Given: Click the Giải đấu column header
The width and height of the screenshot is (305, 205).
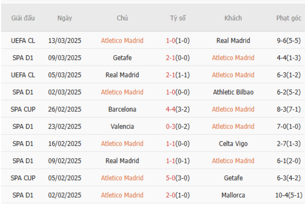Looking at the screenshot, I should pos(23,18).
